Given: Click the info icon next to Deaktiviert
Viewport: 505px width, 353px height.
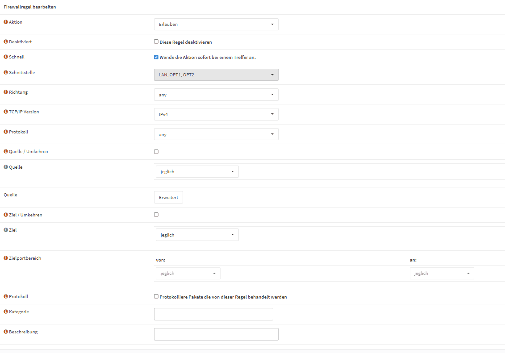Looking at the screenshot, I should 5,42.
